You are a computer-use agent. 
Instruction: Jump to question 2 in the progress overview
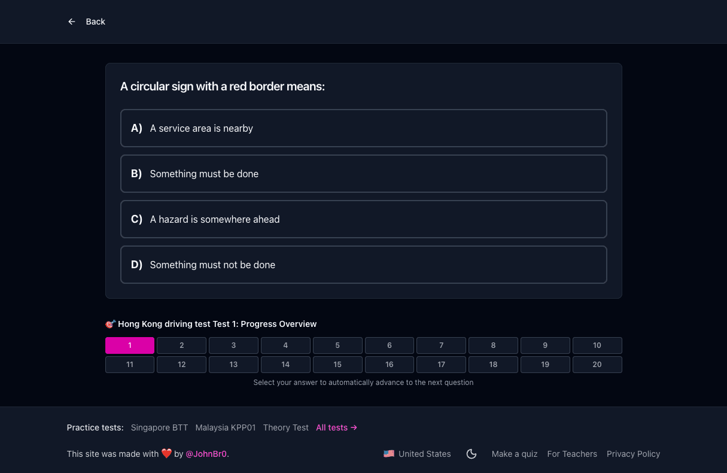point(182,345)
